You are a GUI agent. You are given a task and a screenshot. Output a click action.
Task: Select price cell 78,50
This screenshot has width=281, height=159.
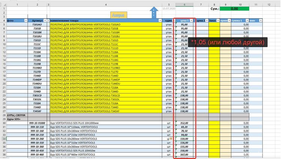click(185, 131)
